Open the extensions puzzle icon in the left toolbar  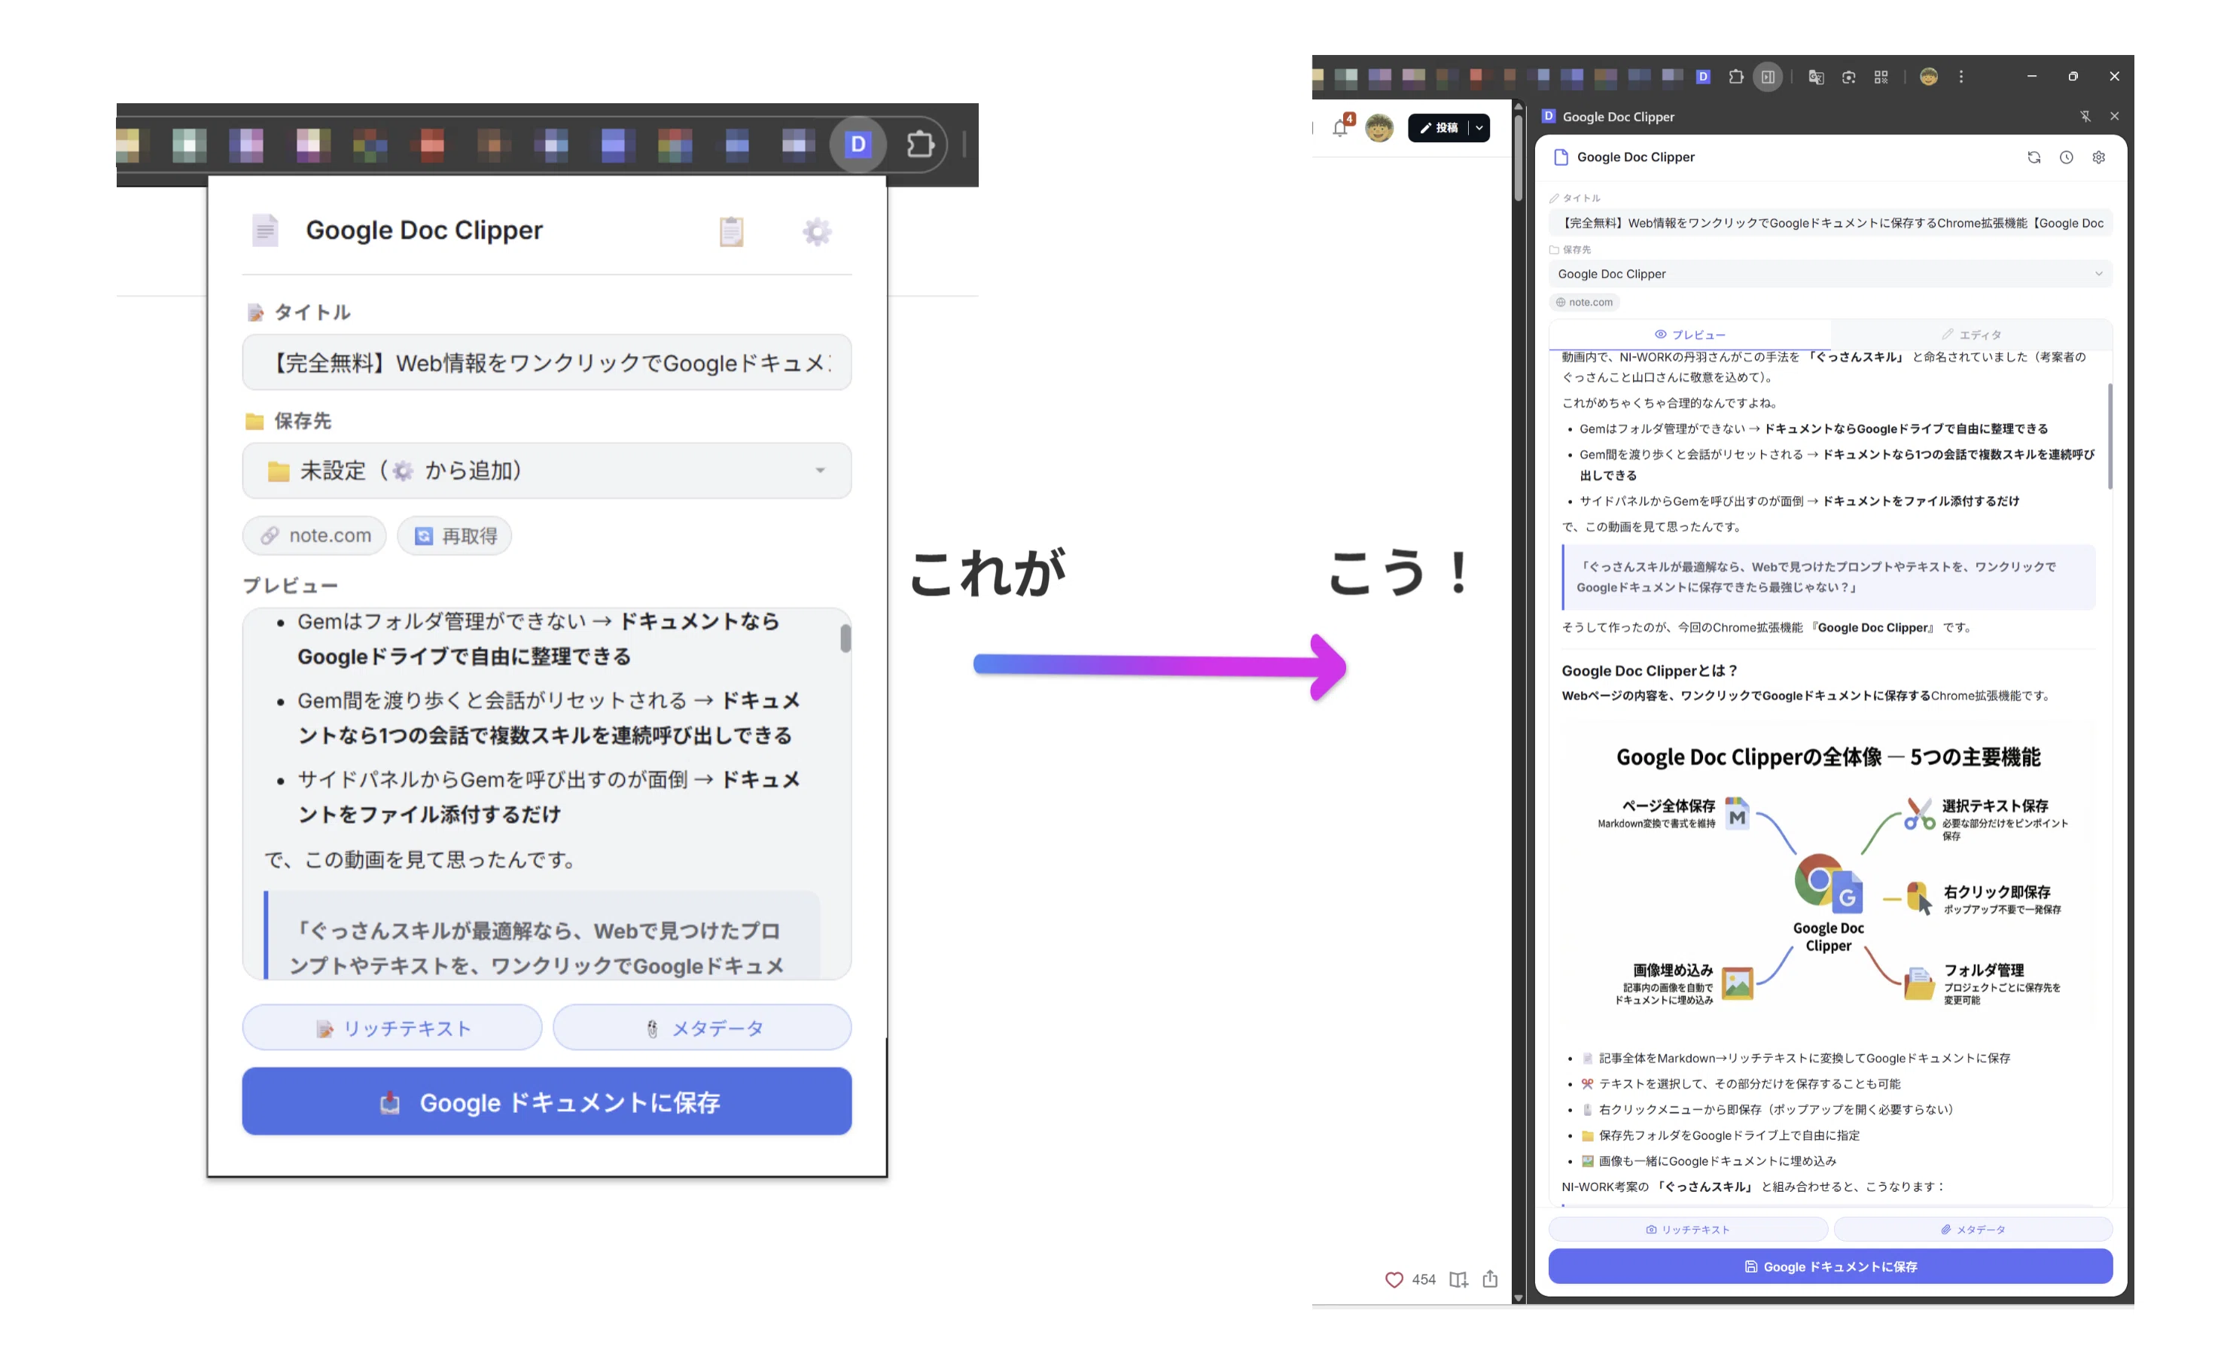(x=920, y=144)
